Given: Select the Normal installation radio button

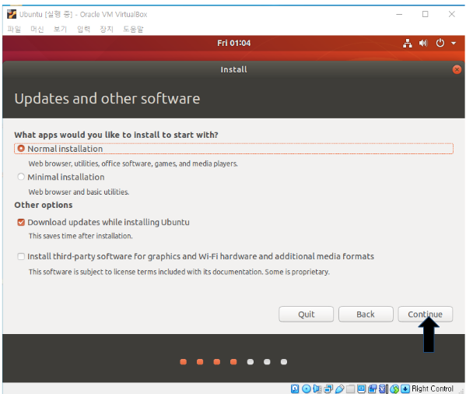Looking at the screenshot, I should coord(21,149).
